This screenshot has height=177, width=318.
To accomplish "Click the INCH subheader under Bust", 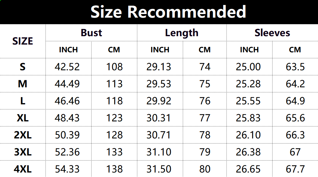I will [68, 50].
